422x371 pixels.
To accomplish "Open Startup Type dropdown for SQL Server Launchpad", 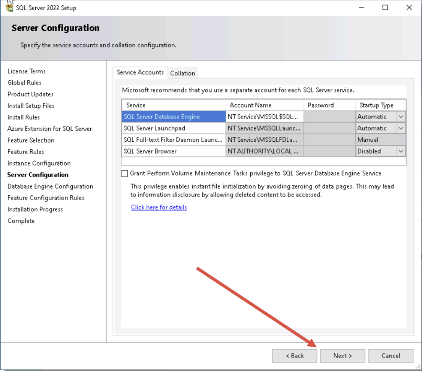I will [x=401, y=128].
